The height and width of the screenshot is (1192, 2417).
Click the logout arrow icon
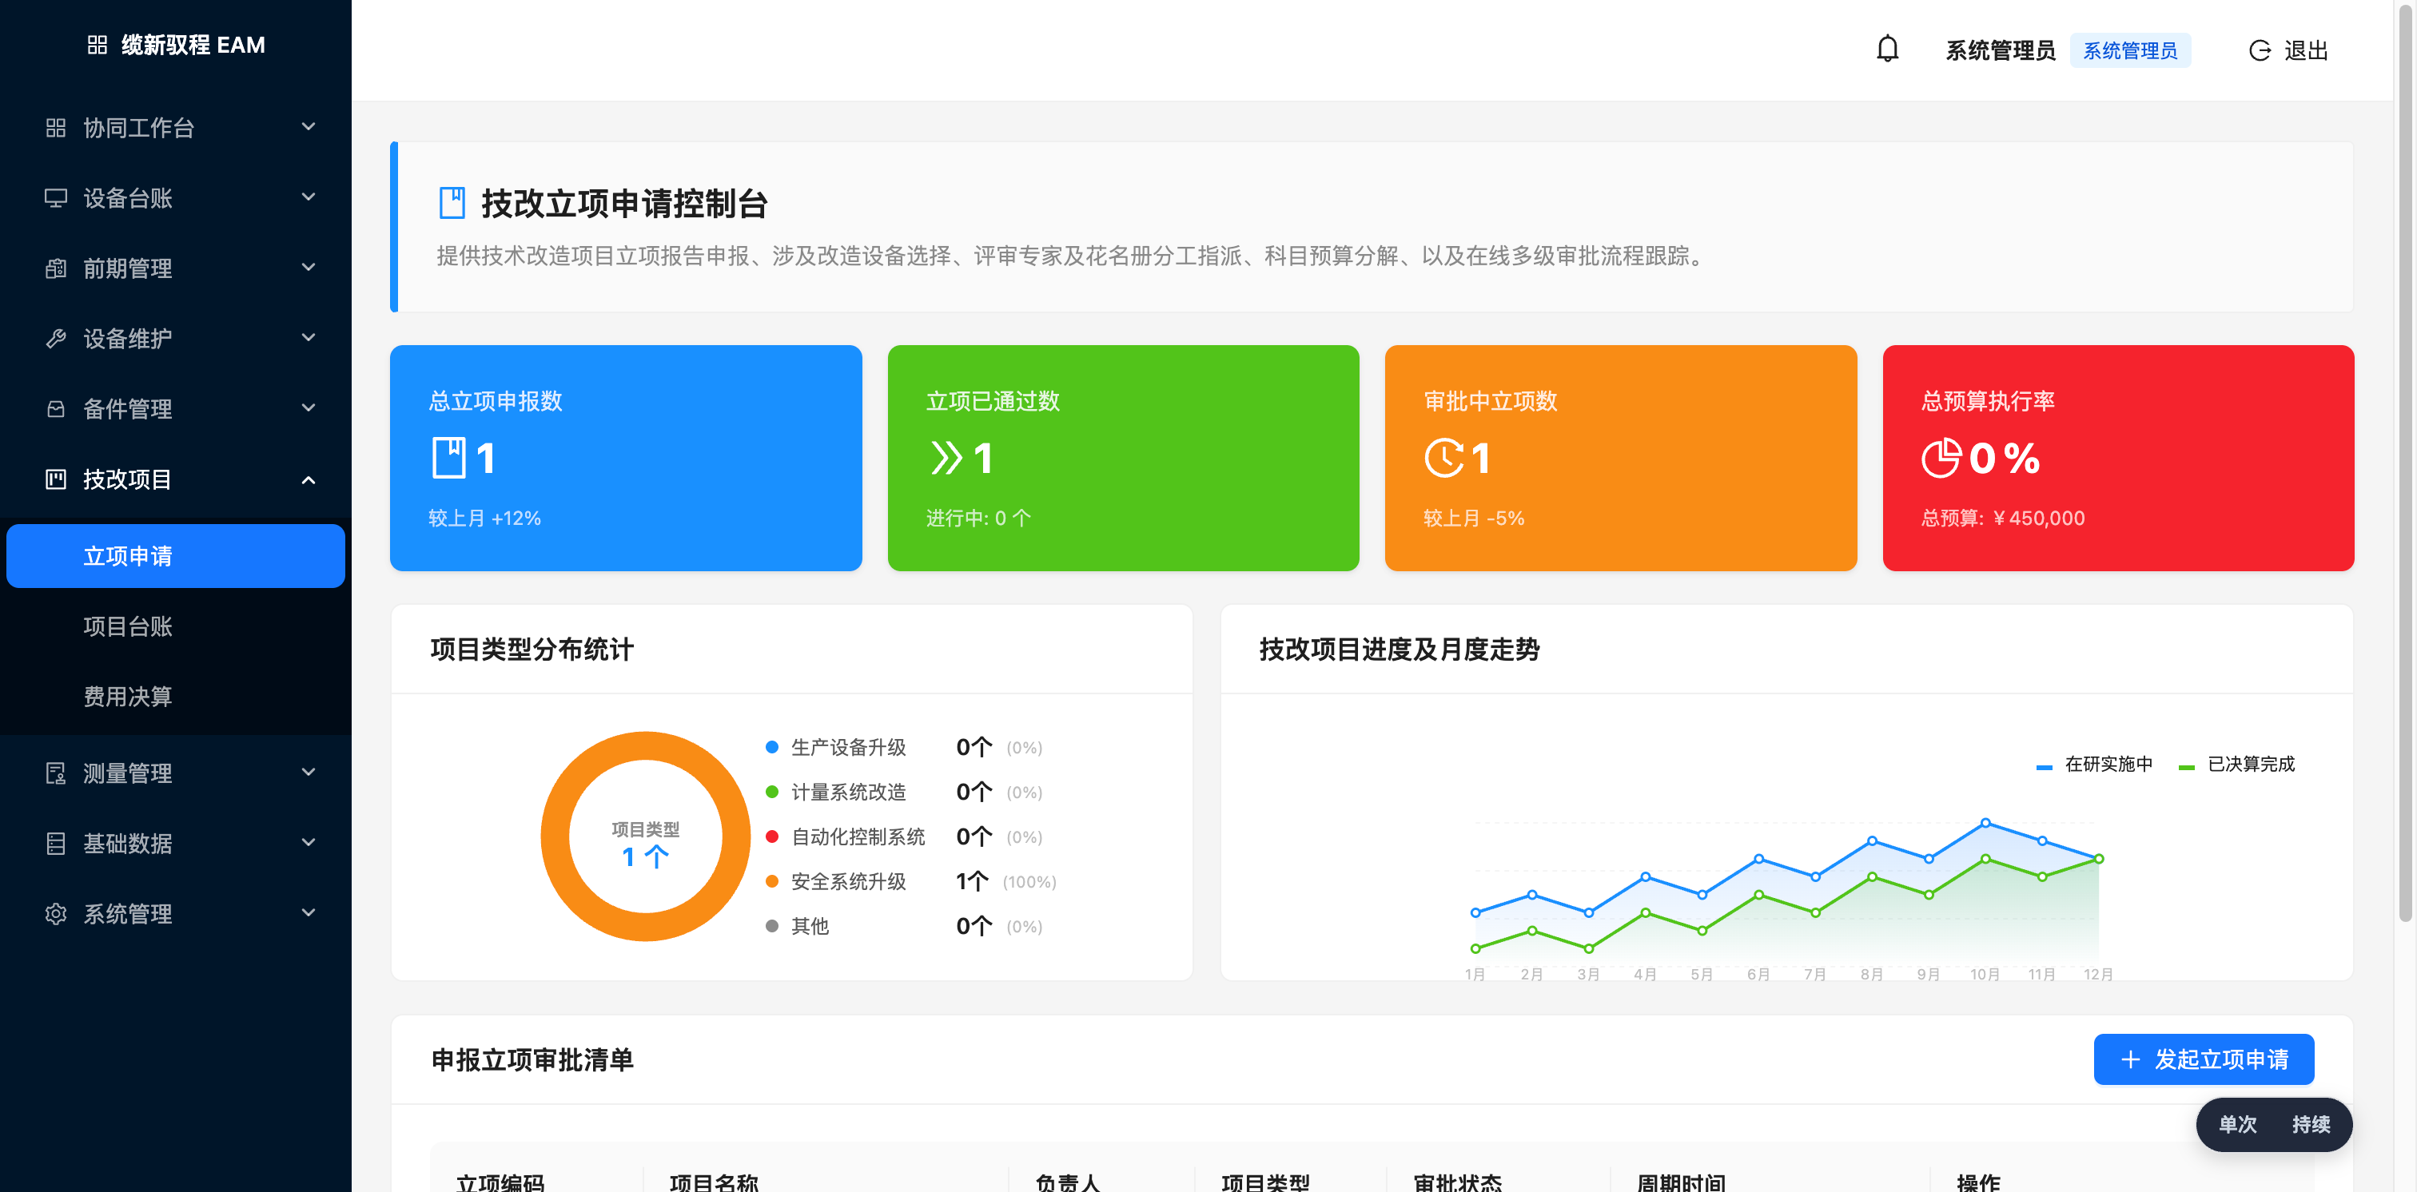pos(2260,50)
